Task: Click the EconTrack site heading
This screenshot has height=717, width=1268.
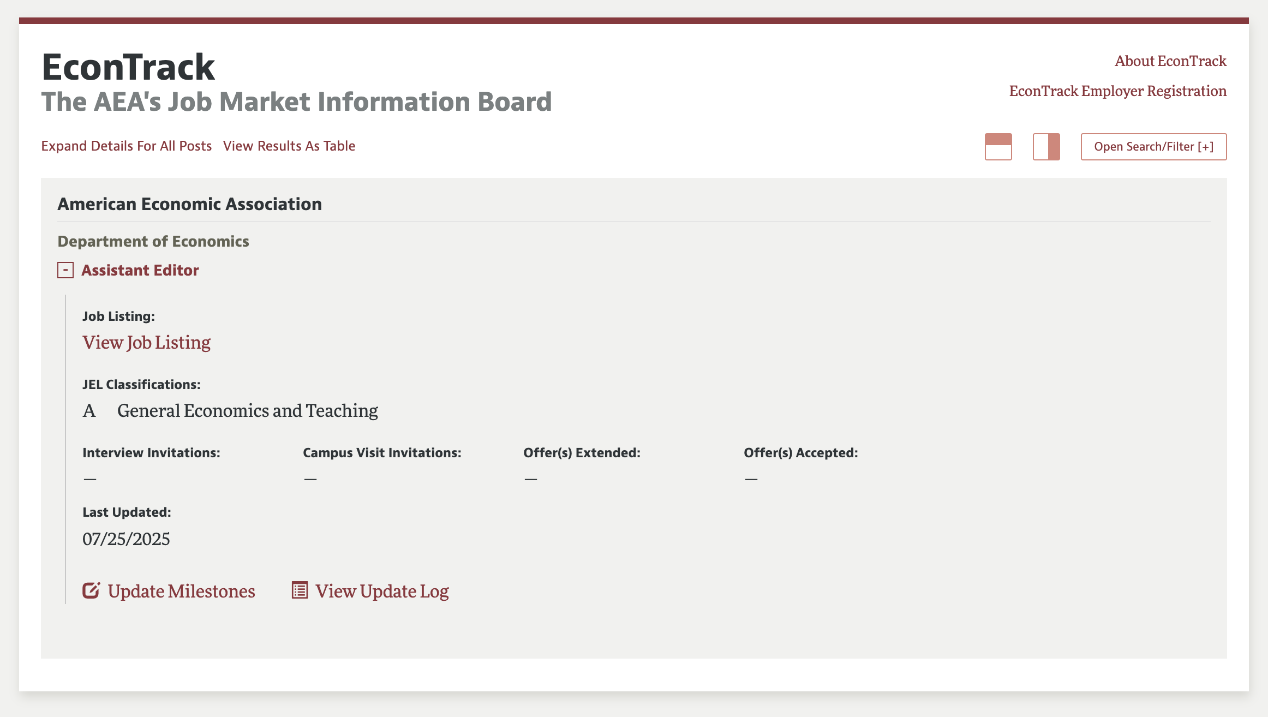Action: coord(128,67)
